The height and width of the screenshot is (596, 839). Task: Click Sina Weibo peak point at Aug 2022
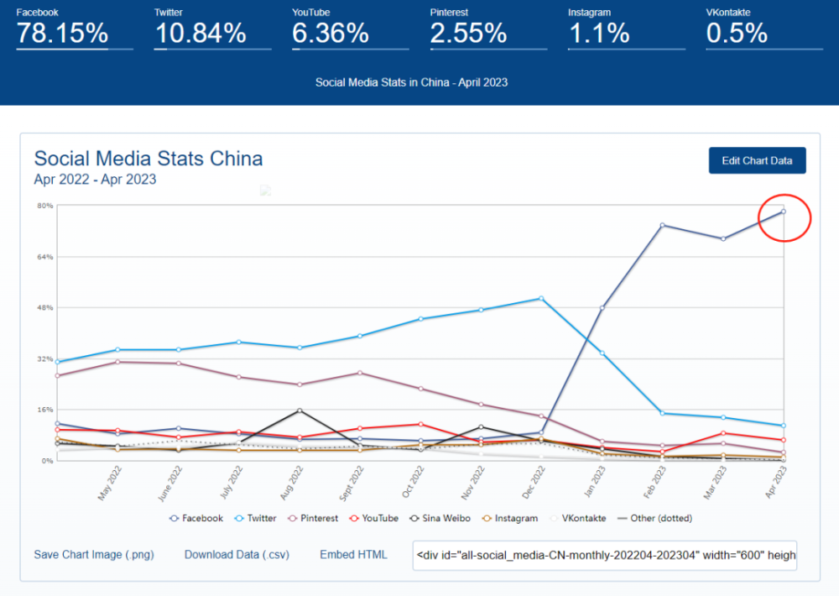pos(300,410)
